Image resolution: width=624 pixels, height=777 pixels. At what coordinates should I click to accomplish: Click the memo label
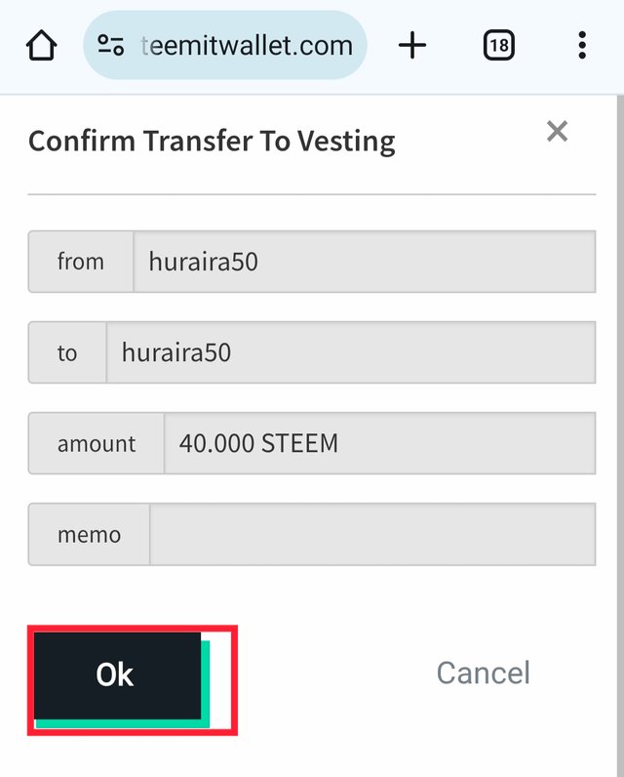point(89,534)
